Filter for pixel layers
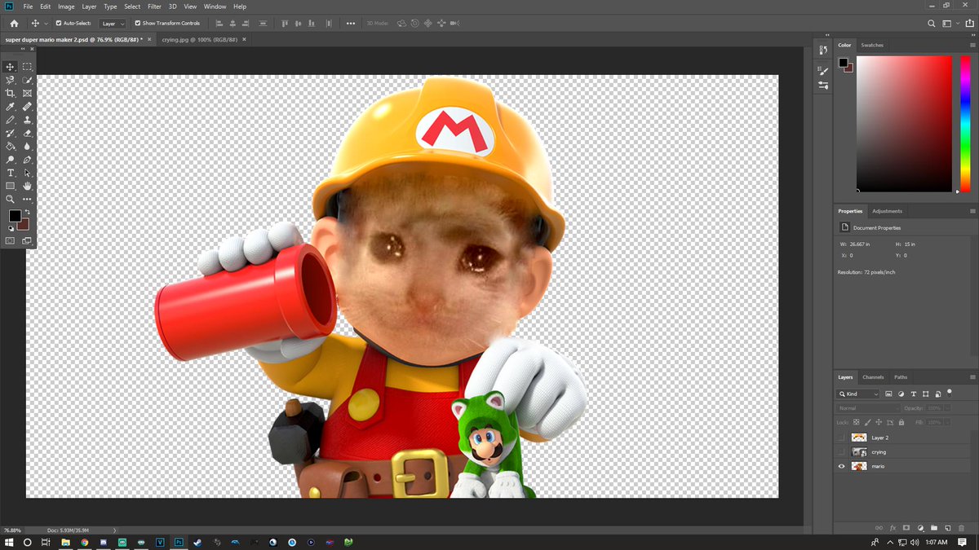The height and width of the screenshot is (550, 979). (x=889, y=394)
